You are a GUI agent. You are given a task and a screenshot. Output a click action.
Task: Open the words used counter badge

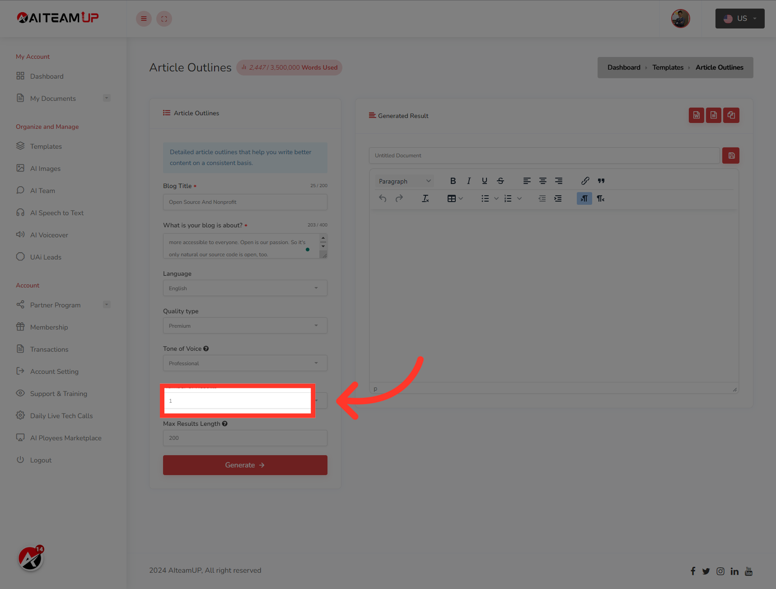tap(289, 67)
